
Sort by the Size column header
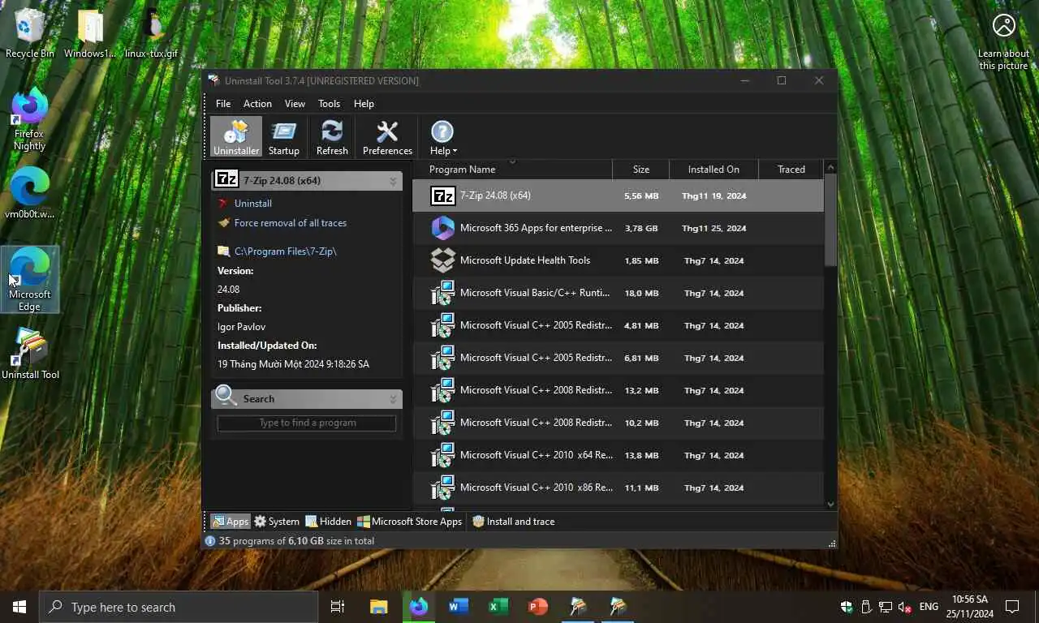tap(641, 170)
